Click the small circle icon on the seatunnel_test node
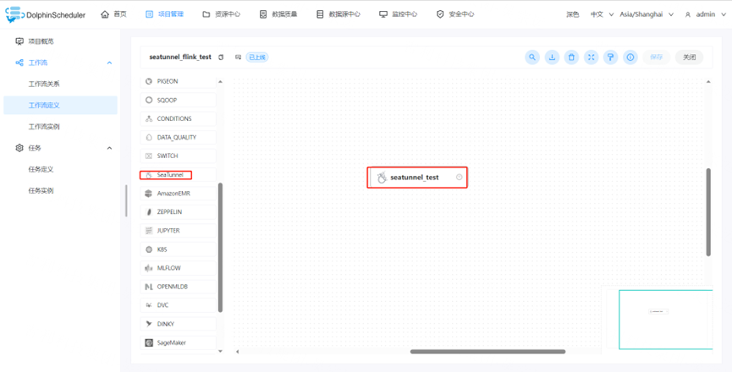732x372 pixels. pyautogui.click(x=459, y=178)
